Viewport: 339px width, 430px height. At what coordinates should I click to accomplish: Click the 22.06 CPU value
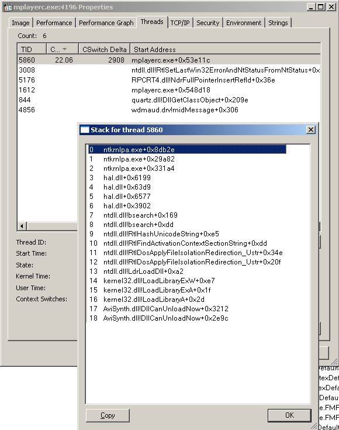[64, 60]
